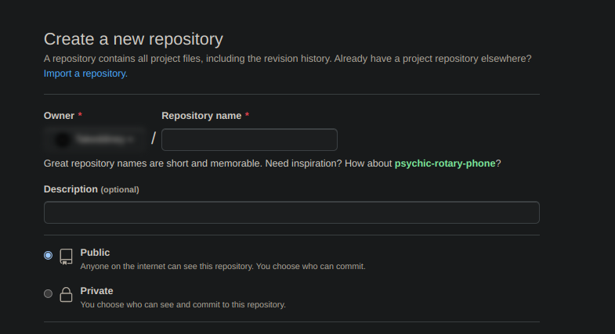Focus the Repository name input field
Screen dimensions: 615x334
tap(249, 140)
